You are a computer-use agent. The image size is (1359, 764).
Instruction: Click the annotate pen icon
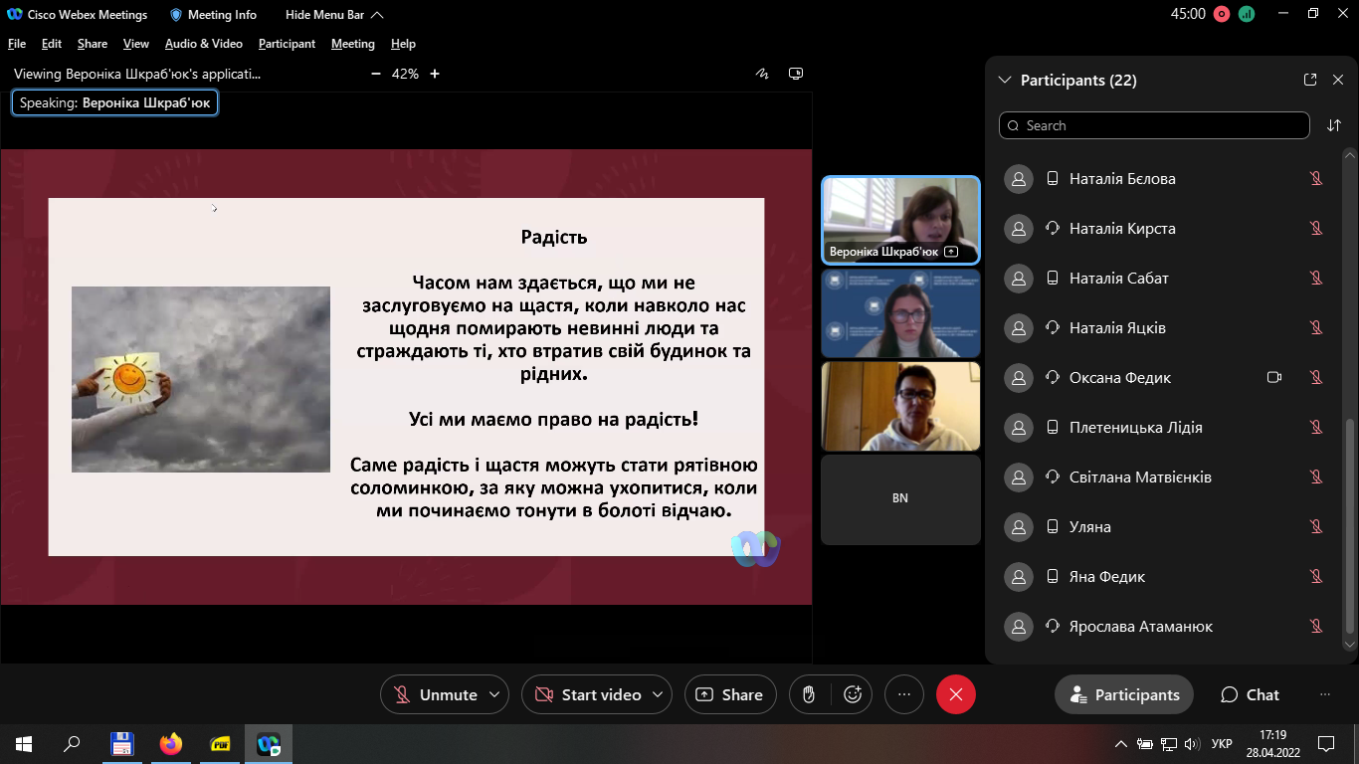click(x=763, y=74)
